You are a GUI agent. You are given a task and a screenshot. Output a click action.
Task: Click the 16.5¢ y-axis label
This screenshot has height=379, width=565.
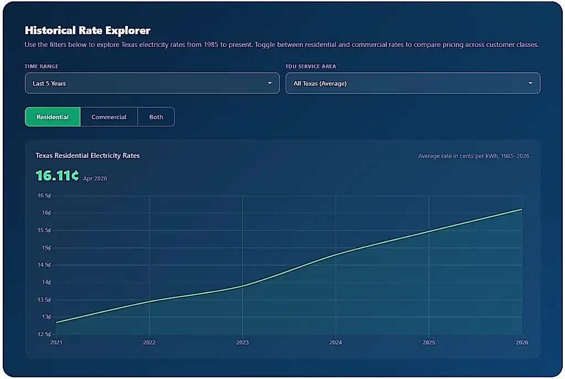(x=44, y=196)
